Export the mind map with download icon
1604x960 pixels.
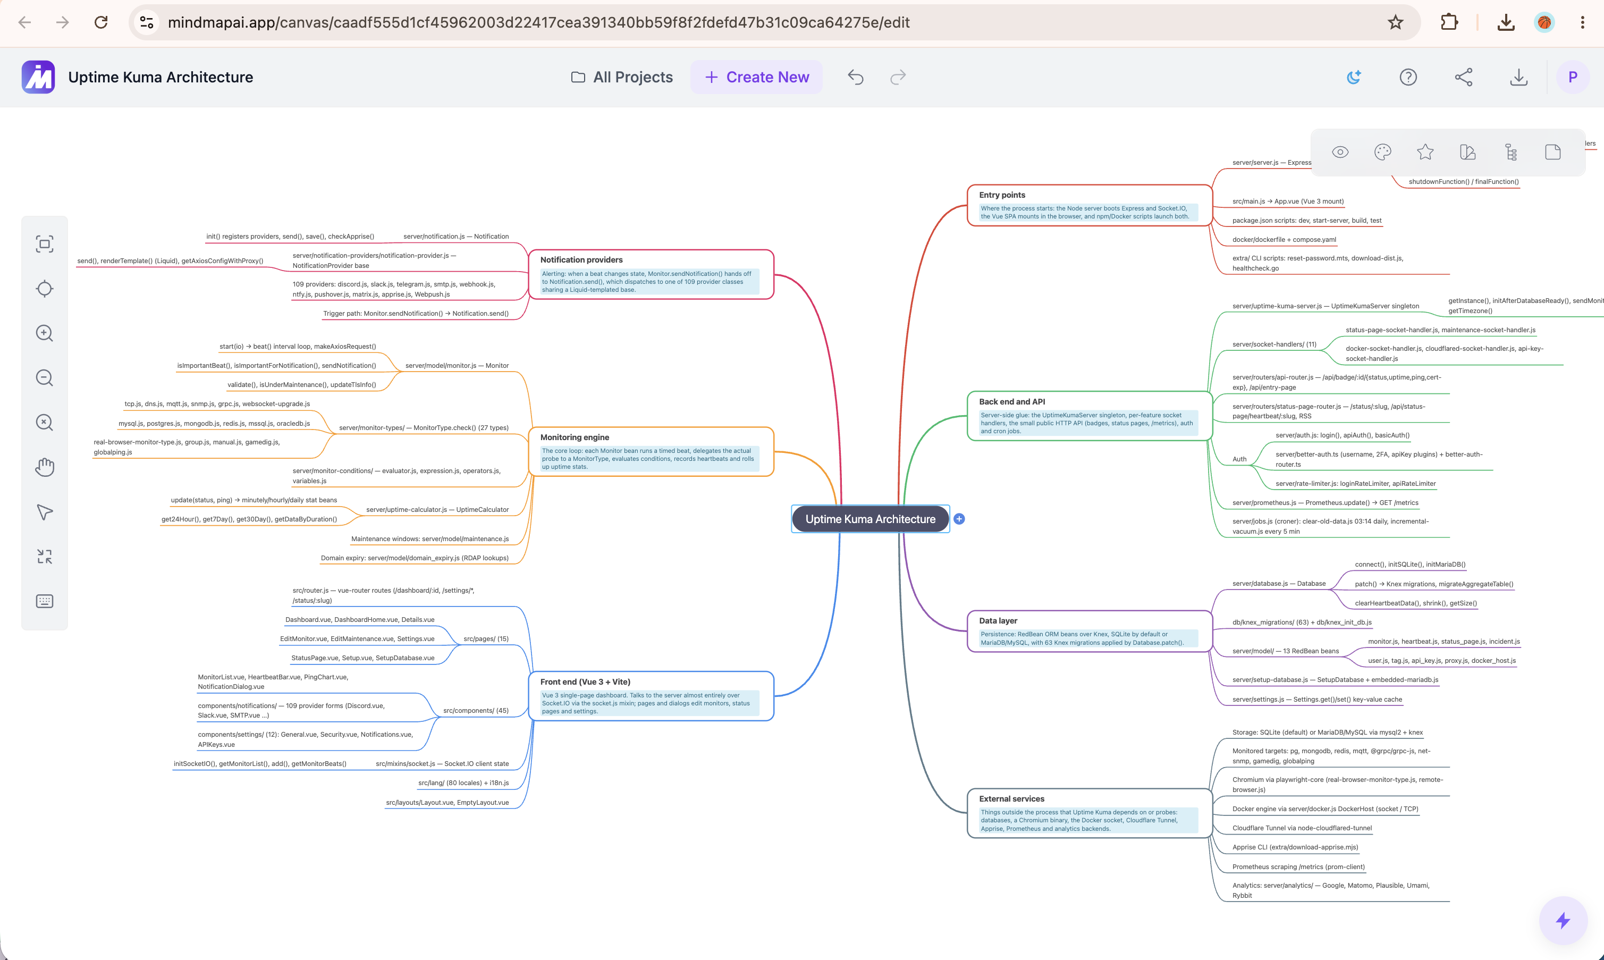click(1518, 77)
